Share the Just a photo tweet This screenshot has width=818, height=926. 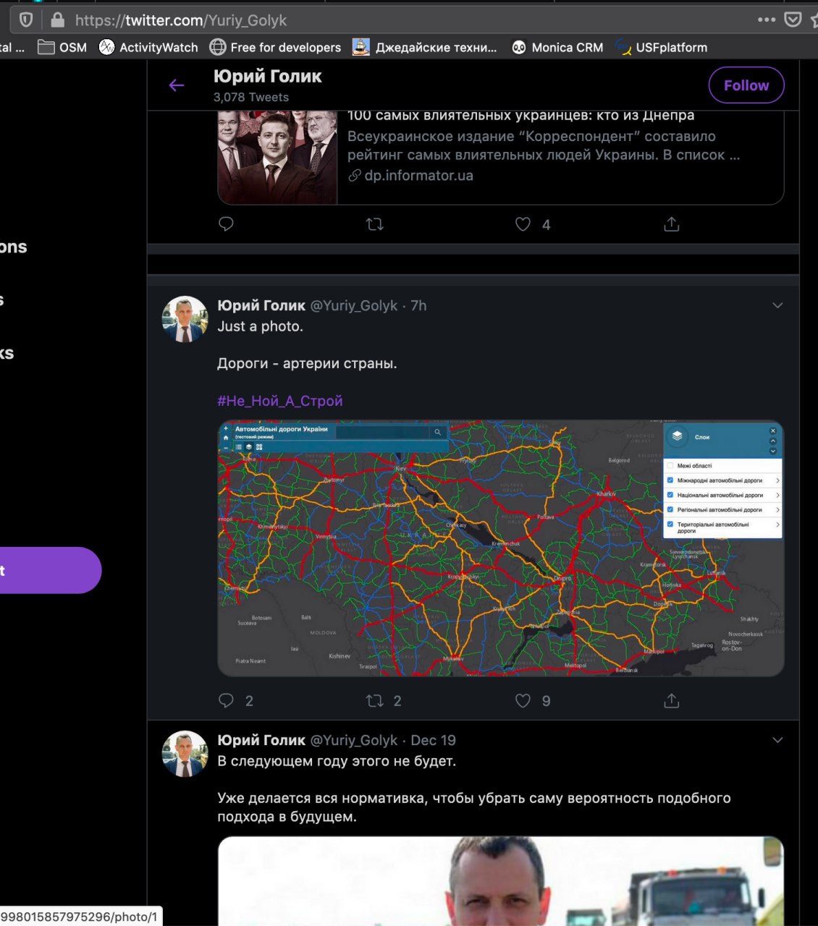click(672, 700)
